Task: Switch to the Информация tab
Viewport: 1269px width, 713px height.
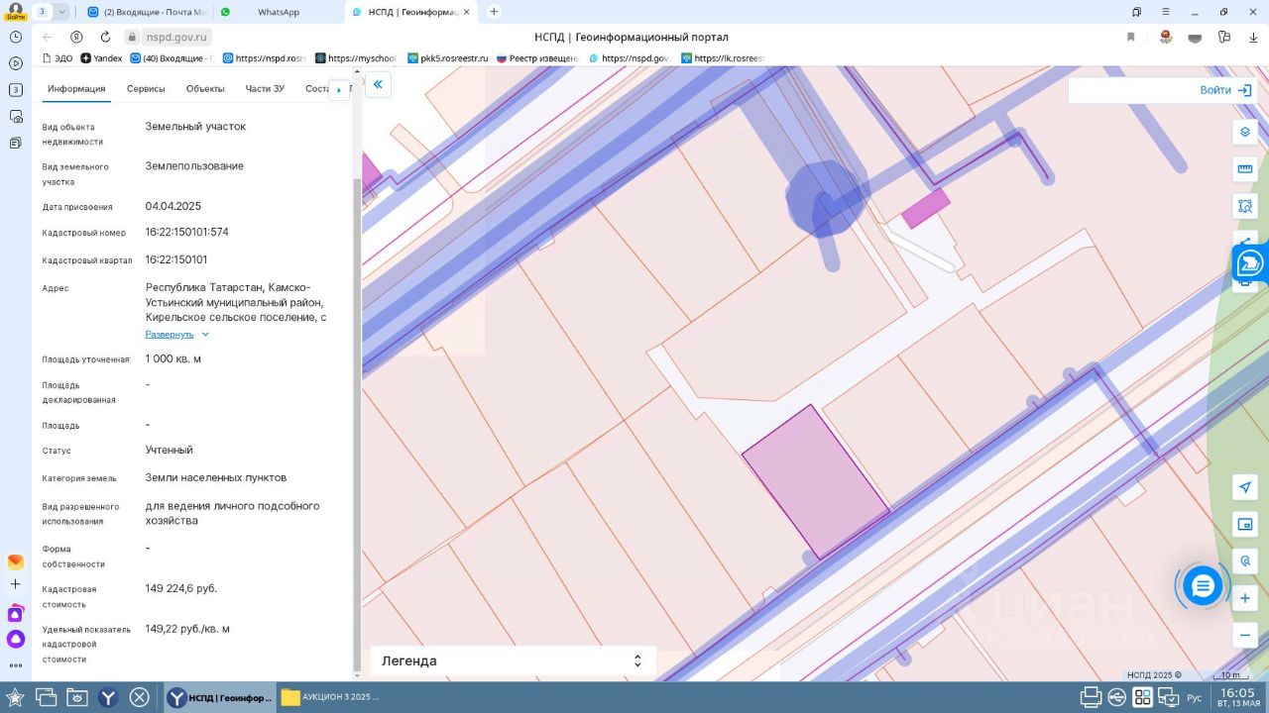Action: (x=76, y=88)
